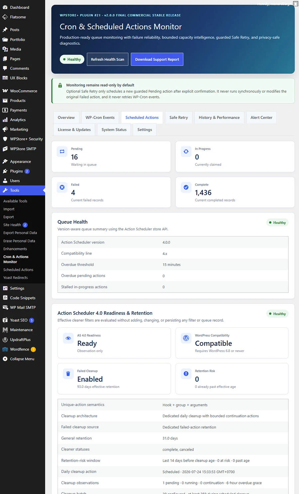Click the Plugins update count badge
299x494 pixels.
click(x=27, y=171)
